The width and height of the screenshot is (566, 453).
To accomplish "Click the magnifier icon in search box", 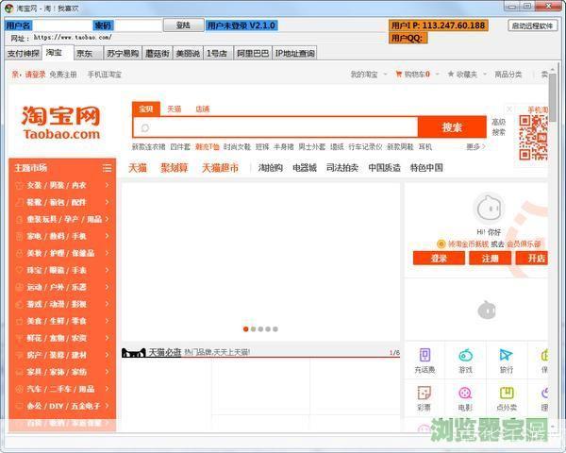I will coord(145,127).
